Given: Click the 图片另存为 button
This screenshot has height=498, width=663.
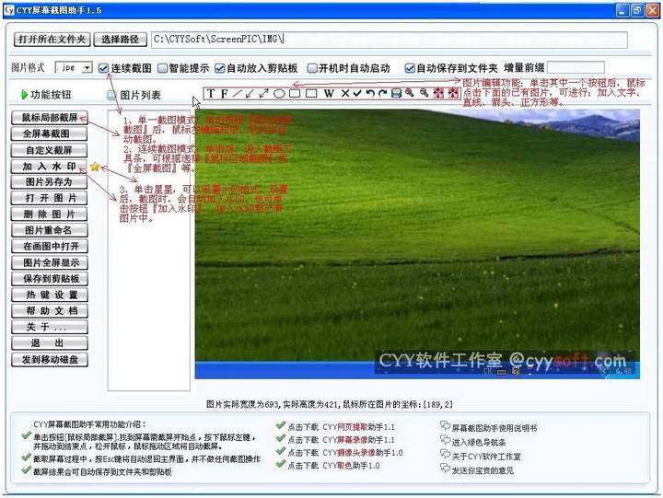Looking at the screenshot, I should (x=49, y=181).
